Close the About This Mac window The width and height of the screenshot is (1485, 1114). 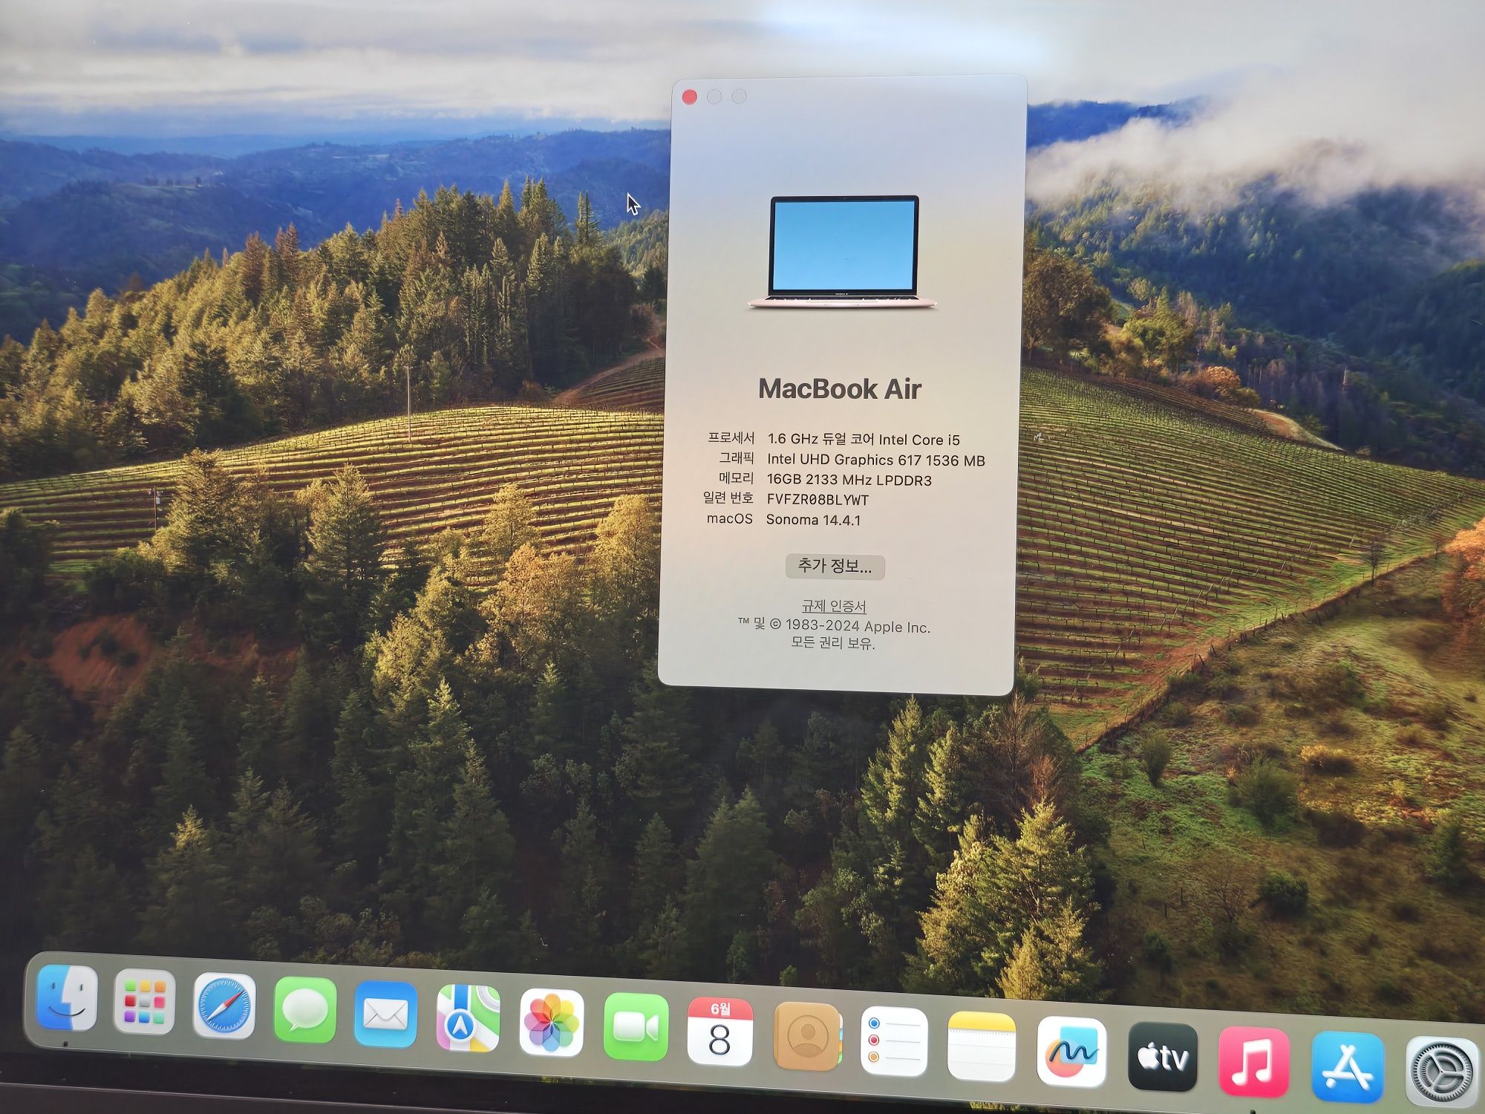(689, 97)
